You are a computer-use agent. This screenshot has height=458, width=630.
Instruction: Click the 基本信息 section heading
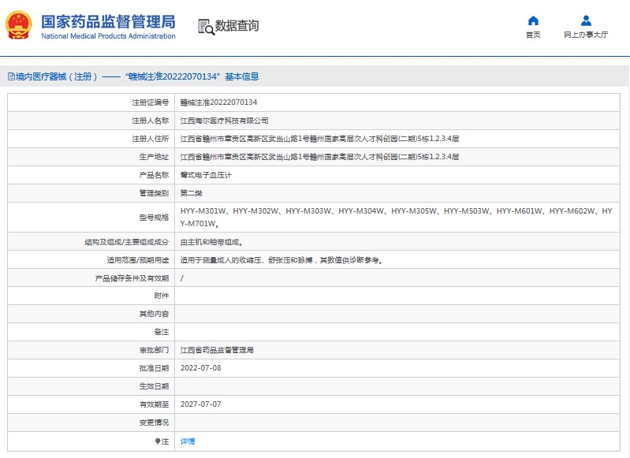pyautogui.click(x=241, y=76)
